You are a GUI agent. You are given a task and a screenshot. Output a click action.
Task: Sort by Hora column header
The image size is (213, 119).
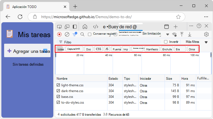coord(188,78)
